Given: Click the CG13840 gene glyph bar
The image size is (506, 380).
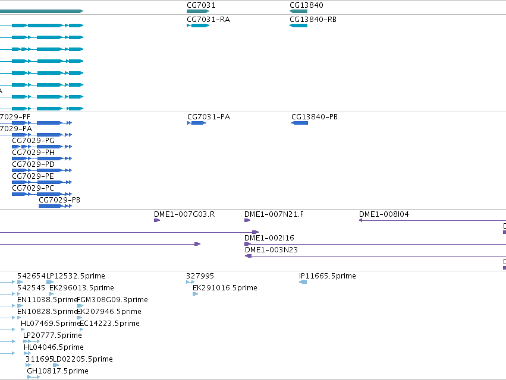Looking at the screenshot, I should (298, 11).
